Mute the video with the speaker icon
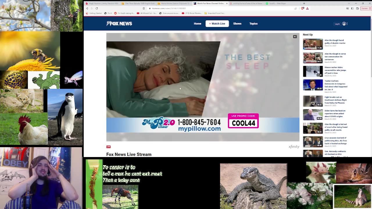The image size is (372, 209). point(295,37)
